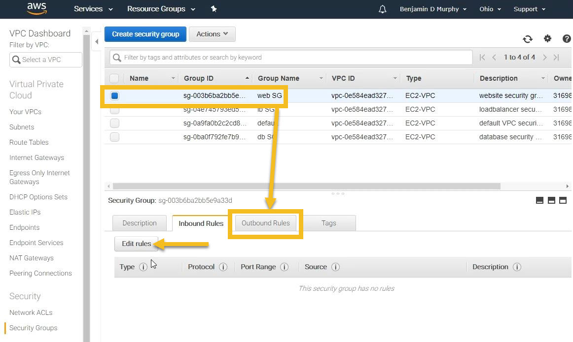Screen dimensions: 573x342
Task: Switch to the Description tab
Action: point(139,223)
